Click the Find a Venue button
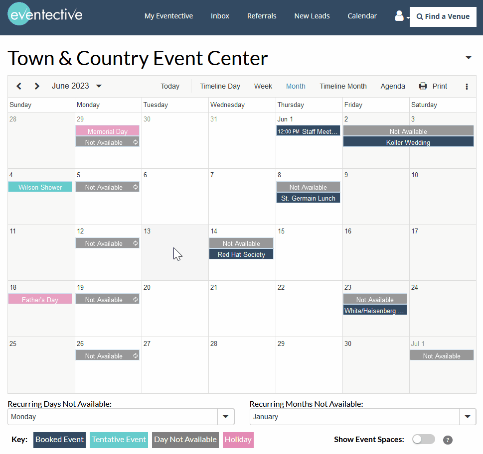 443,16
